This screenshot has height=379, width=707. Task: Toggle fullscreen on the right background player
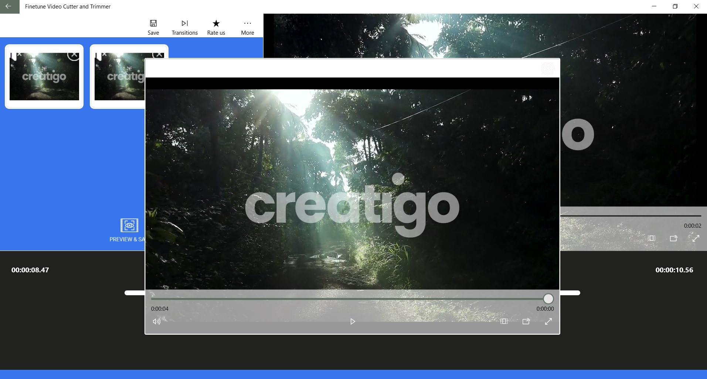(696, 238)
